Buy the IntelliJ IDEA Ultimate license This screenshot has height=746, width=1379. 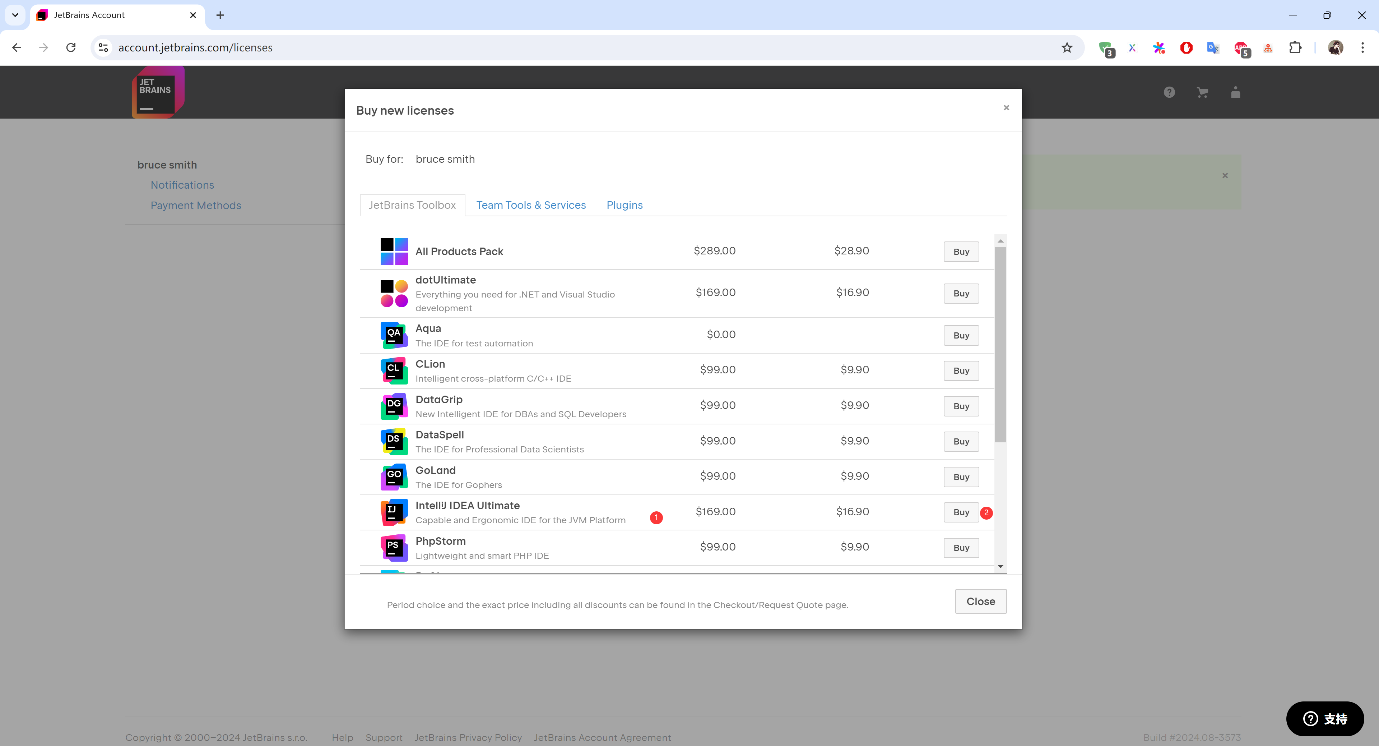point(961,512)
